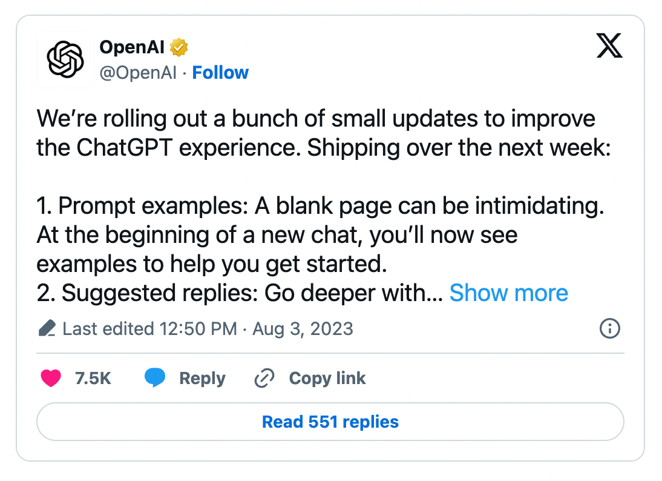Image resolution: width=662 pixels, height=481 pixels.
Task: Click the gold verified badge
Action: (x=179, y=47)
